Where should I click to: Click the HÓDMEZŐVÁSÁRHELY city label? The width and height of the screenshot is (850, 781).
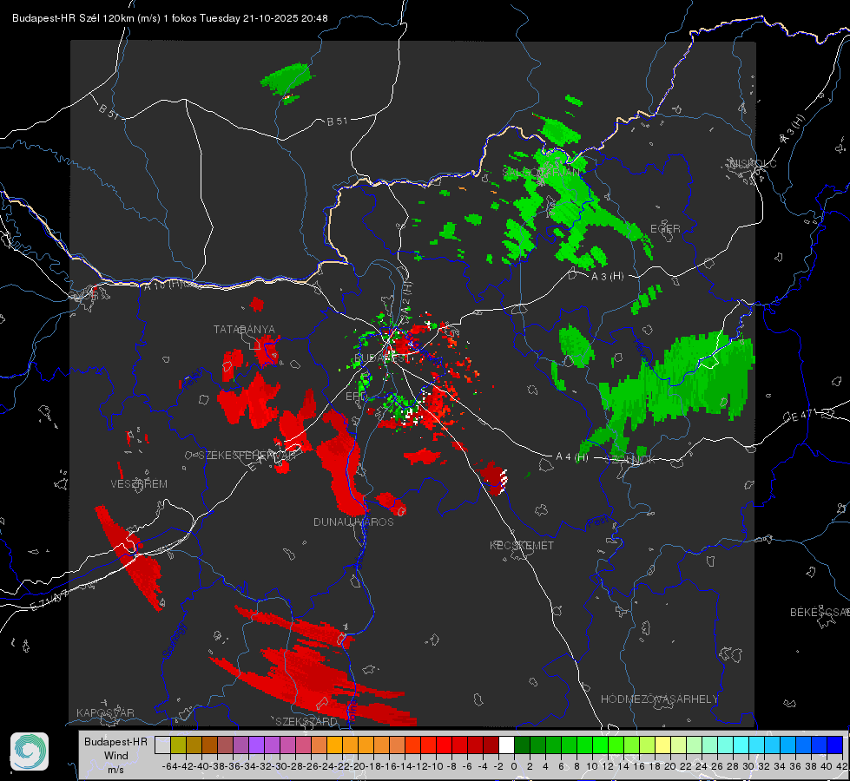(x=659, y=699)
